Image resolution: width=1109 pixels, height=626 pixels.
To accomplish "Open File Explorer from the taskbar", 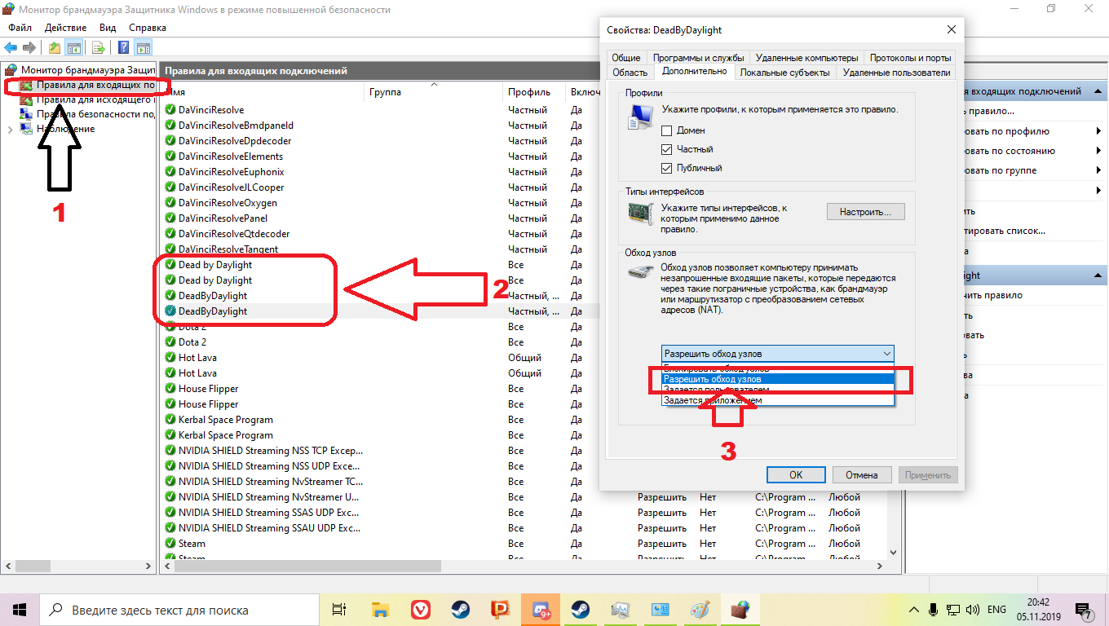I will [x=380, y=610].
